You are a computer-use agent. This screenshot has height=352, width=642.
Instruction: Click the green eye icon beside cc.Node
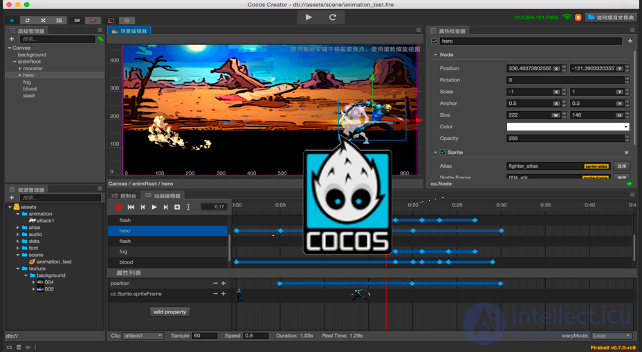630,184
